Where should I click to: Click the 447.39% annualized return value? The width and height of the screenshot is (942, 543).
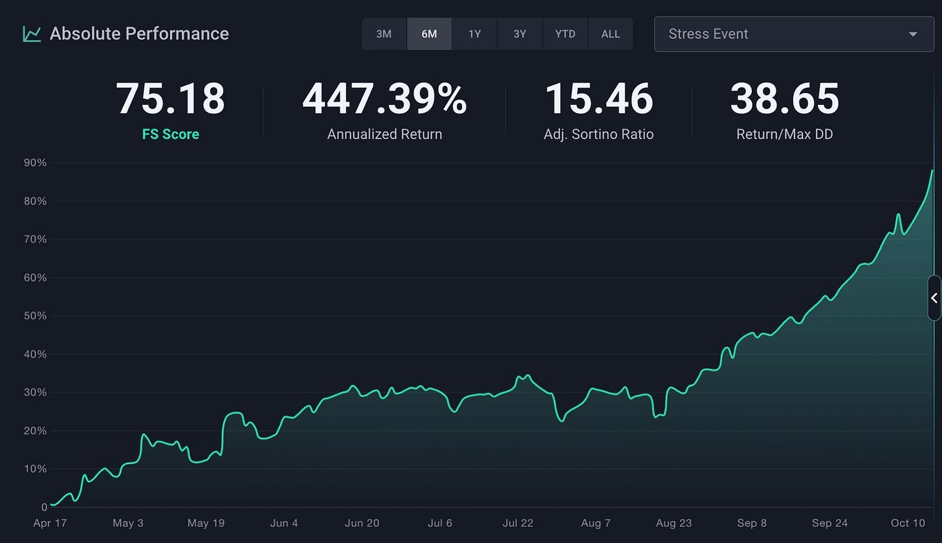(384, 99)
